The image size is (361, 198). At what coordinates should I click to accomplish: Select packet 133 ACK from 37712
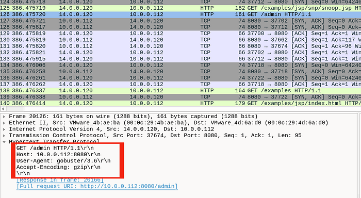[180, 59]
